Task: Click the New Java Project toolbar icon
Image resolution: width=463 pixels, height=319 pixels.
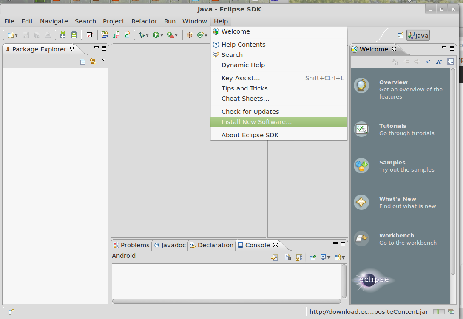Action: pyautogui.click(x=105, y=35)
